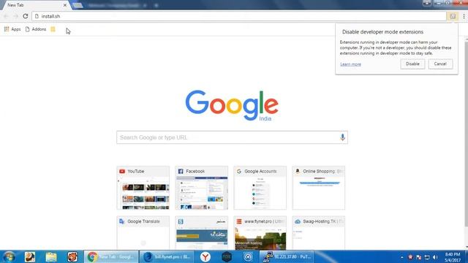468x263 pixels.
Task: Open the Google Translate tile
Action: tap(143, 233)
